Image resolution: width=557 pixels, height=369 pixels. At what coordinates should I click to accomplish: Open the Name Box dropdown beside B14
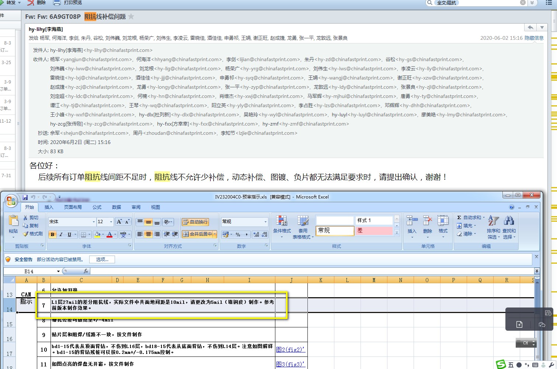click(x=58, y=271)
